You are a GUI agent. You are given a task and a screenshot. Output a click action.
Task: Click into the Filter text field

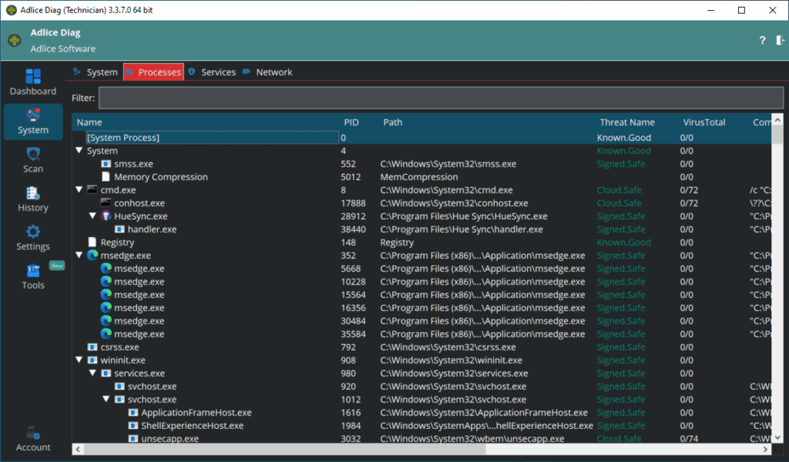pos(440,98)
